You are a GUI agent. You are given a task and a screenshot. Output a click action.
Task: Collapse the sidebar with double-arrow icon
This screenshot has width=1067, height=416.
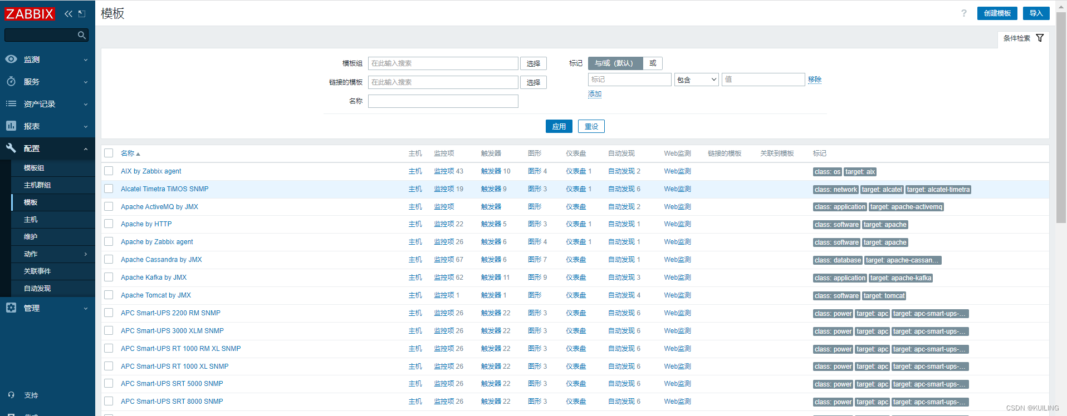tap(68, 13)
